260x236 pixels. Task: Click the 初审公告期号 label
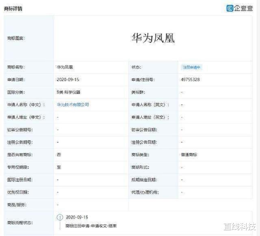[20, 130]
